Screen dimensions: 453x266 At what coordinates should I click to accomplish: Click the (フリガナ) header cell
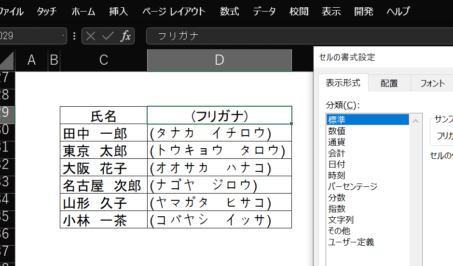tap(220, 115)
